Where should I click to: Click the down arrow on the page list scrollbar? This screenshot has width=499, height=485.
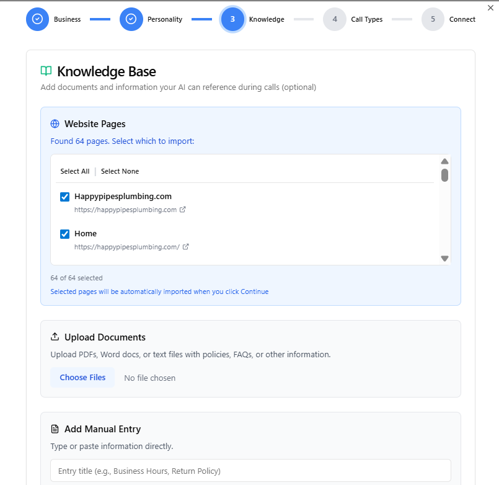444,257
